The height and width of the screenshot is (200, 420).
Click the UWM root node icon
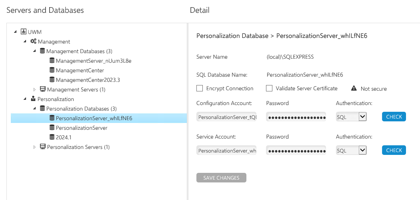coord(23,32)
